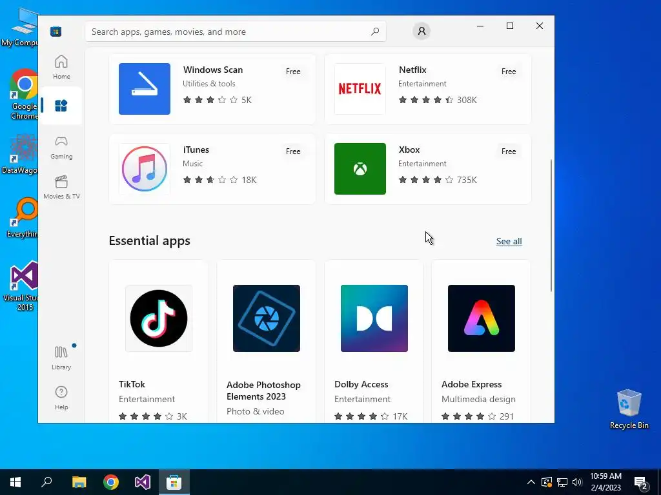Click the 18K rating for iTunes

pos(249,180)
